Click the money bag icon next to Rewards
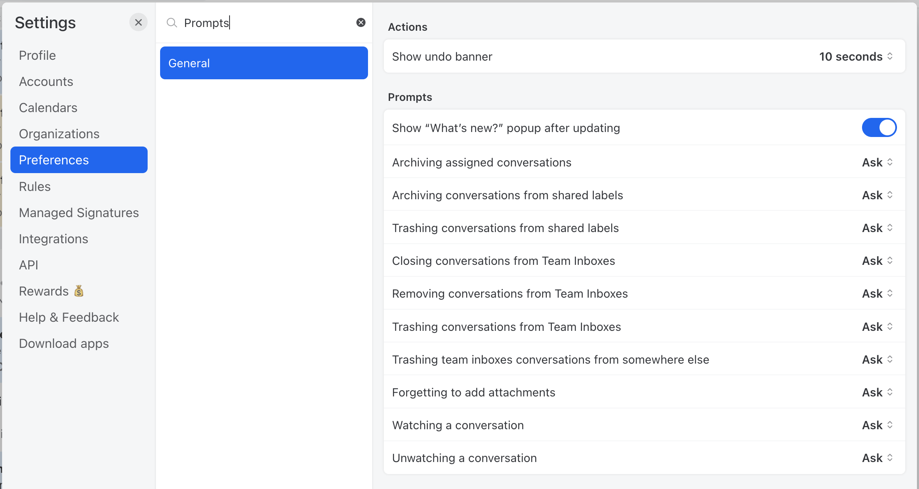Viewport: 919px width, 489px height. (x=79, y=291)
